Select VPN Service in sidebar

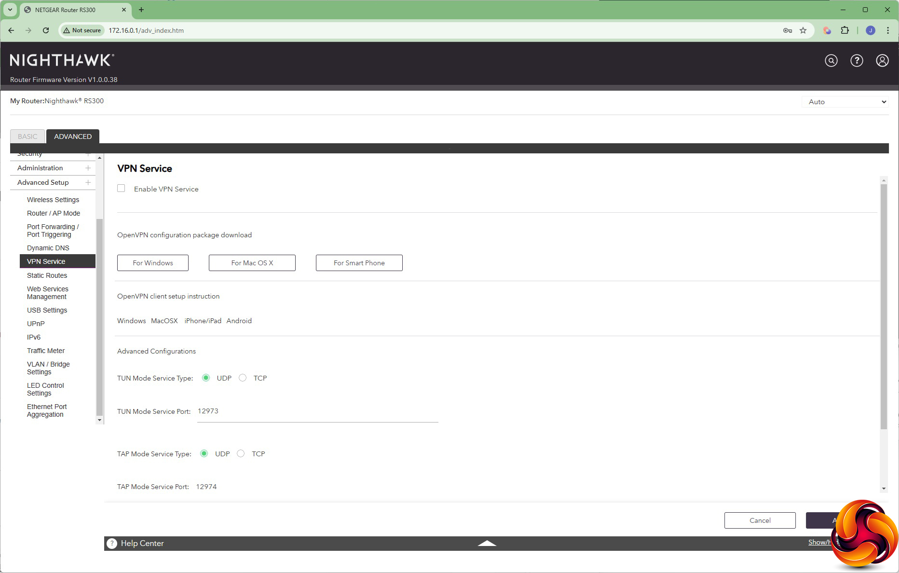(57, 261)
